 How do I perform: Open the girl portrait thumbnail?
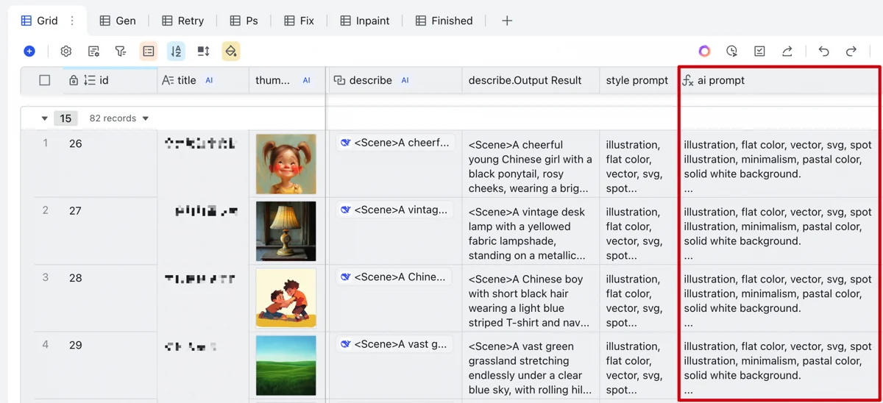[x=286, y=164]
